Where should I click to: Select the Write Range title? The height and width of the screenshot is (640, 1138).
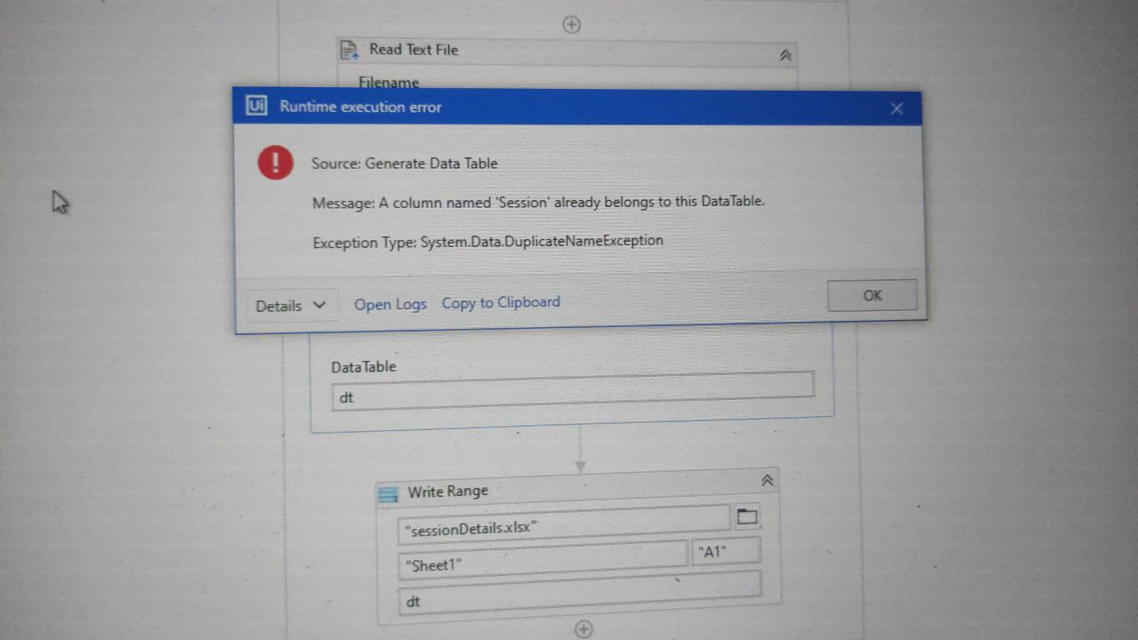(447, 491)
